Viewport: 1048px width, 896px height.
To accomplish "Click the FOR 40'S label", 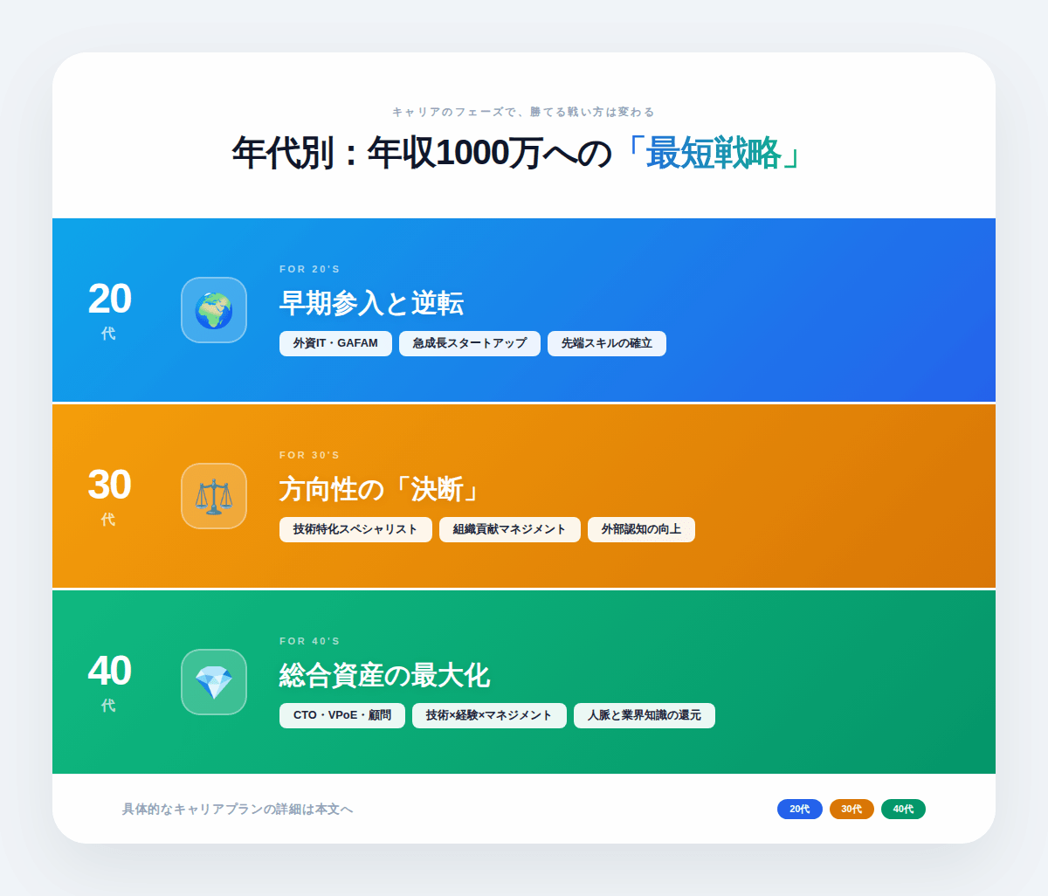I will pyautogui.click(x=310, y=641).
